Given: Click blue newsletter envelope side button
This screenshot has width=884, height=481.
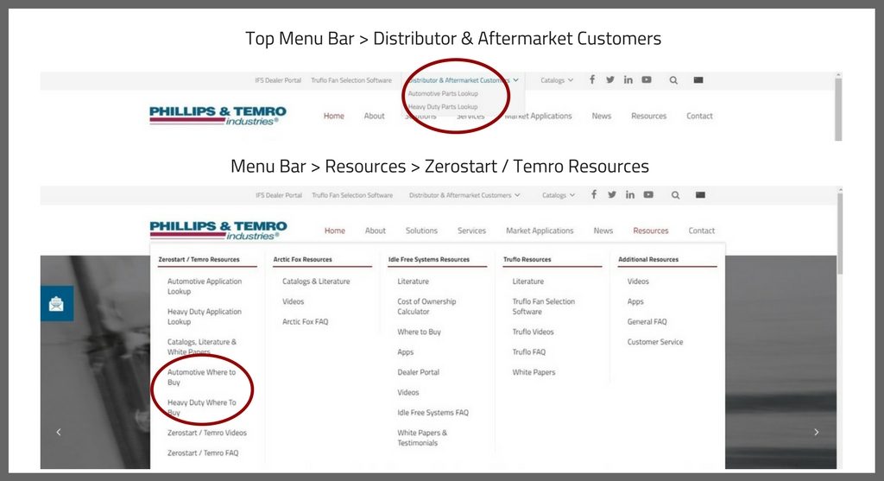Looking at the screenshot, I should click(56, 303).
